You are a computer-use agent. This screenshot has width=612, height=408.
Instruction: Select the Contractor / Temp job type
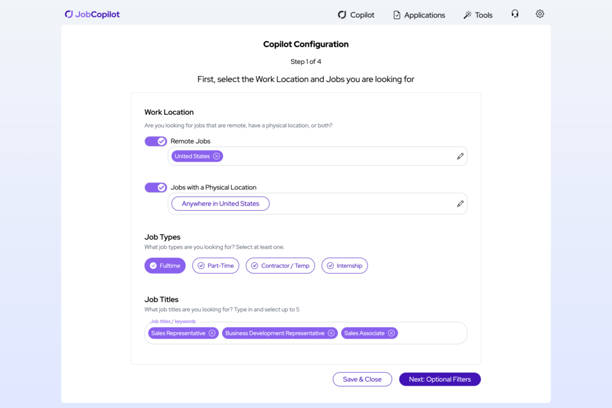pyautogui.click(x=280, y=266)
